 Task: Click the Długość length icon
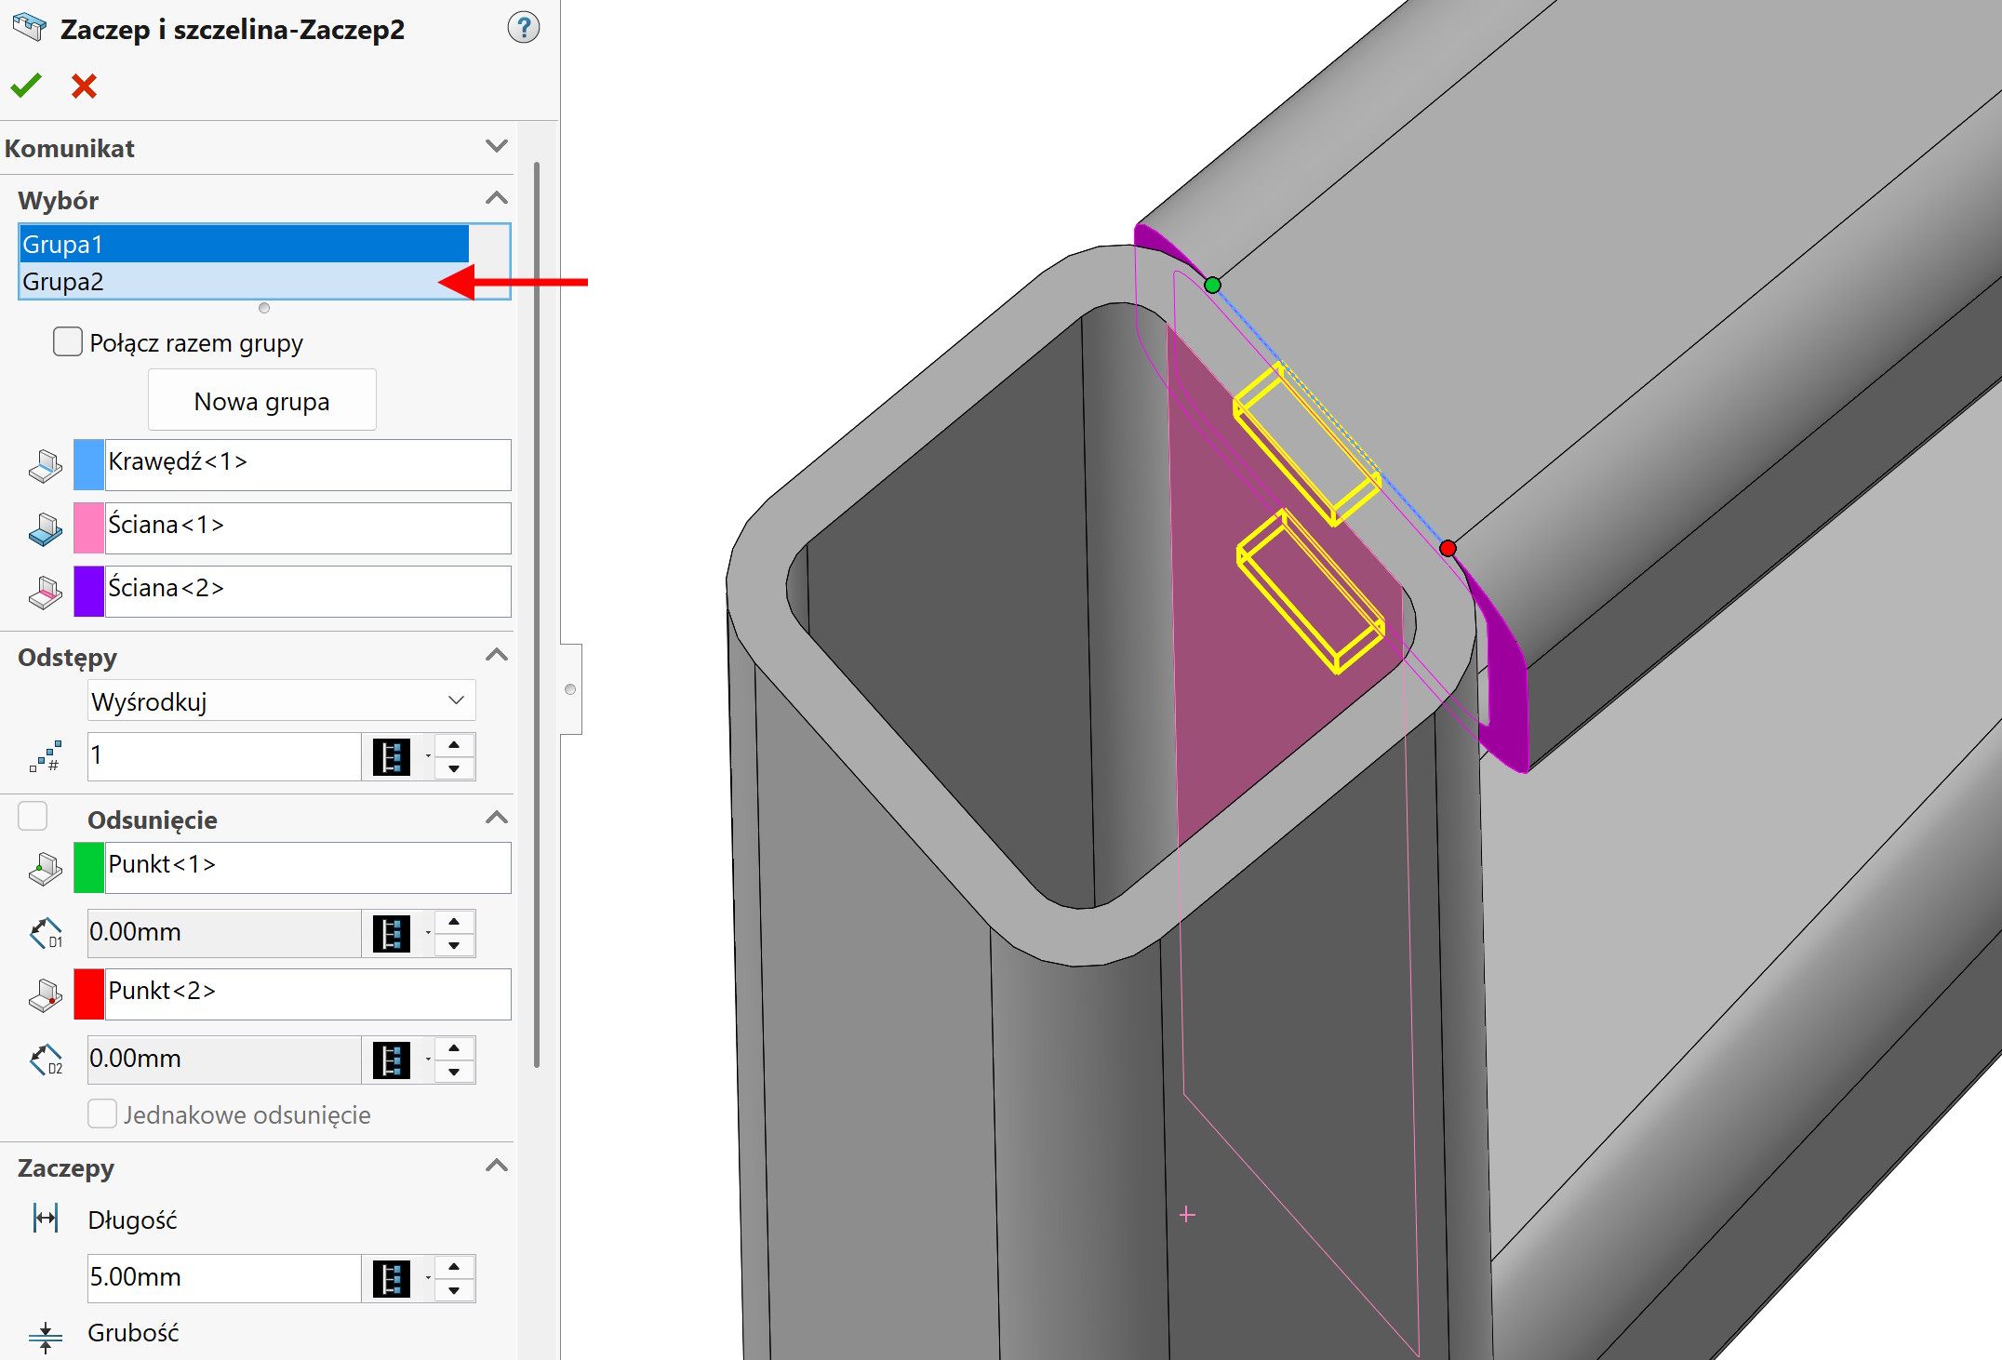45,1218
